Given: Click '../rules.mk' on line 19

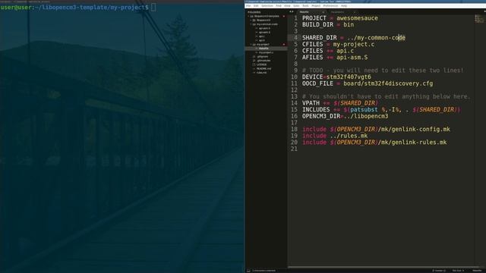Looking at the screenshot, I should [349, 136].
